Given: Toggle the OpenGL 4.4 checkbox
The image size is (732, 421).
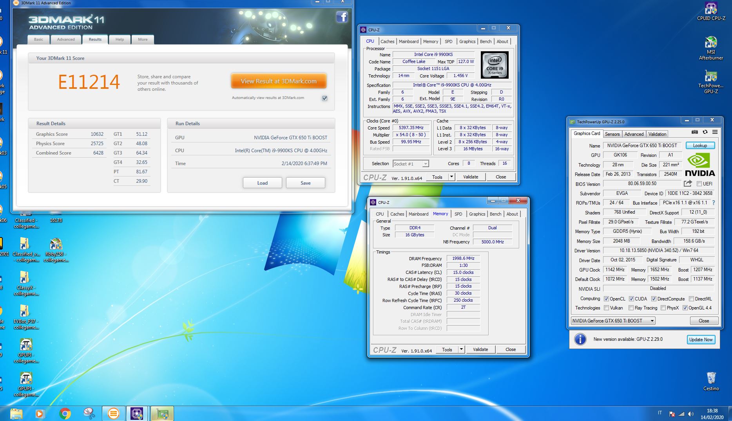Looking at the screenshot, I should click(685, 308).
